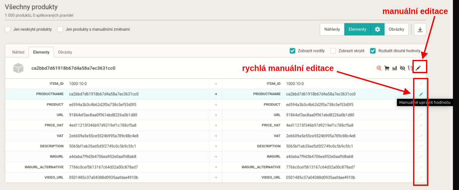Click the download icon button

click(420, 29)
